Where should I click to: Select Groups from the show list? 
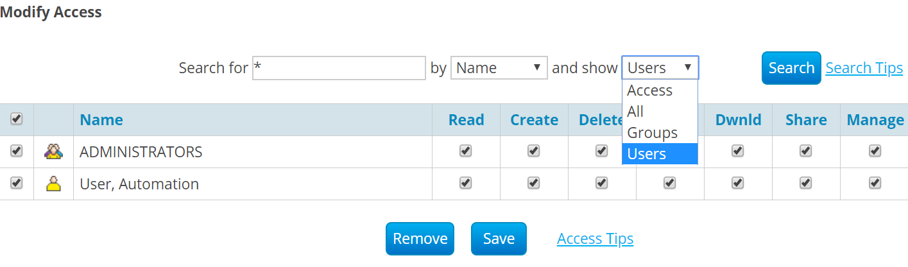(652, 133)
